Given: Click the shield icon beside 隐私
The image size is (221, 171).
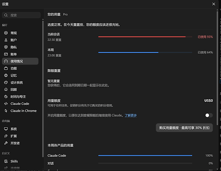Looking at the screenshot, I should click(x=6, y=47).
